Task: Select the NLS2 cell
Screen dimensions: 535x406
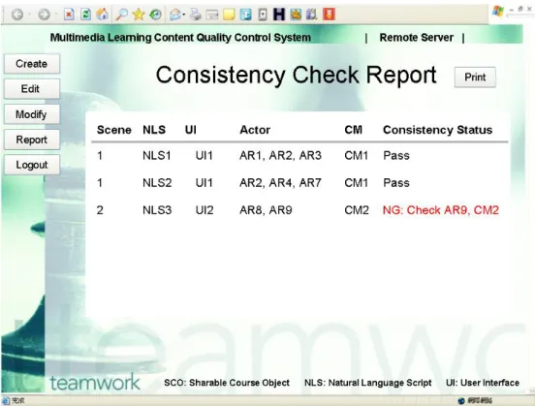Action: (x=157, y=183)
